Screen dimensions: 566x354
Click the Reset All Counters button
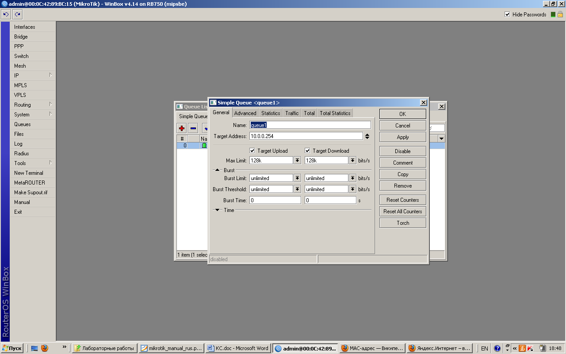402,212
